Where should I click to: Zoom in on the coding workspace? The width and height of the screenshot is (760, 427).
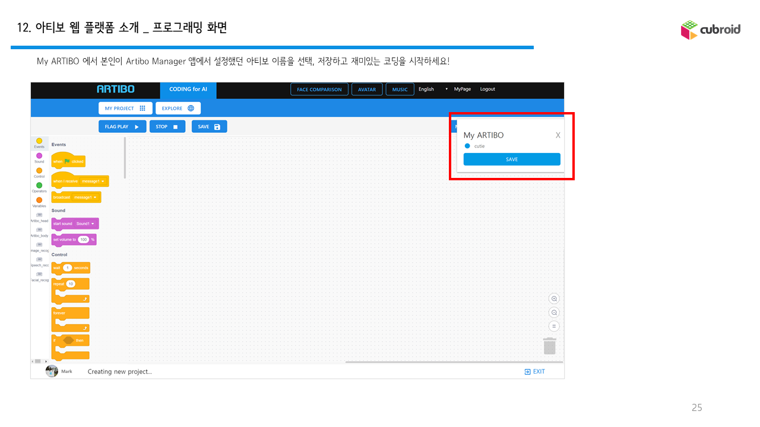554,299
